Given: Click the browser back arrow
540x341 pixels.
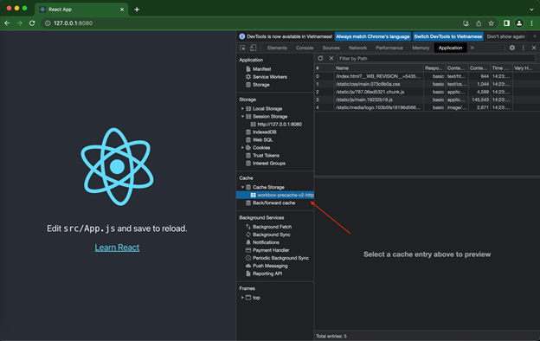Looking at the screenshot, I should 7,23.
